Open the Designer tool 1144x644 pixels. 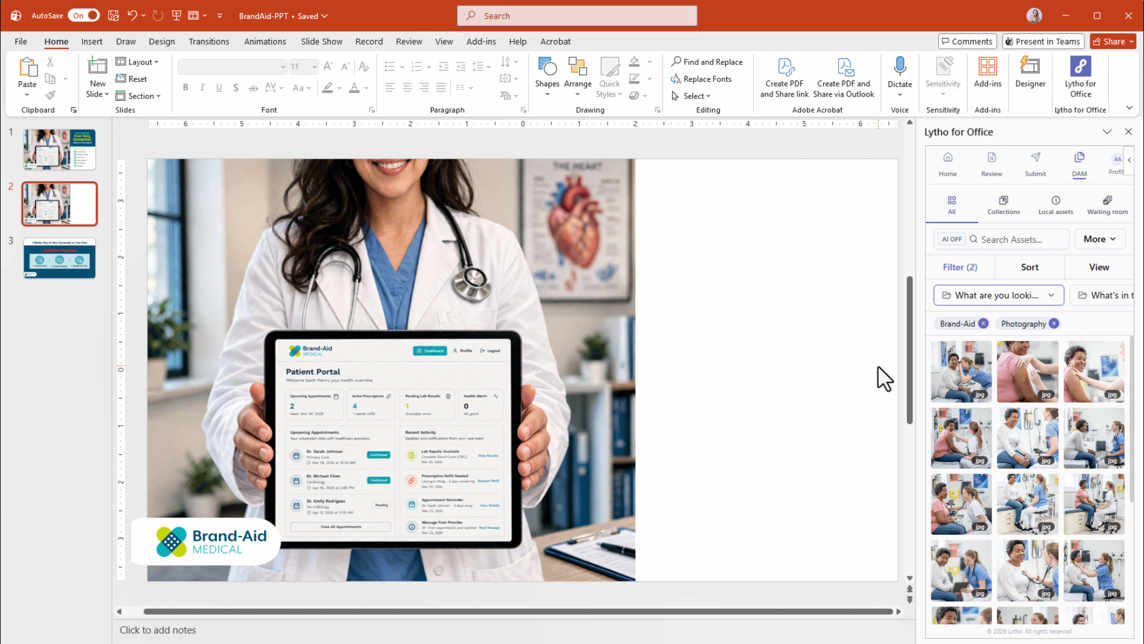point(1030,73)
